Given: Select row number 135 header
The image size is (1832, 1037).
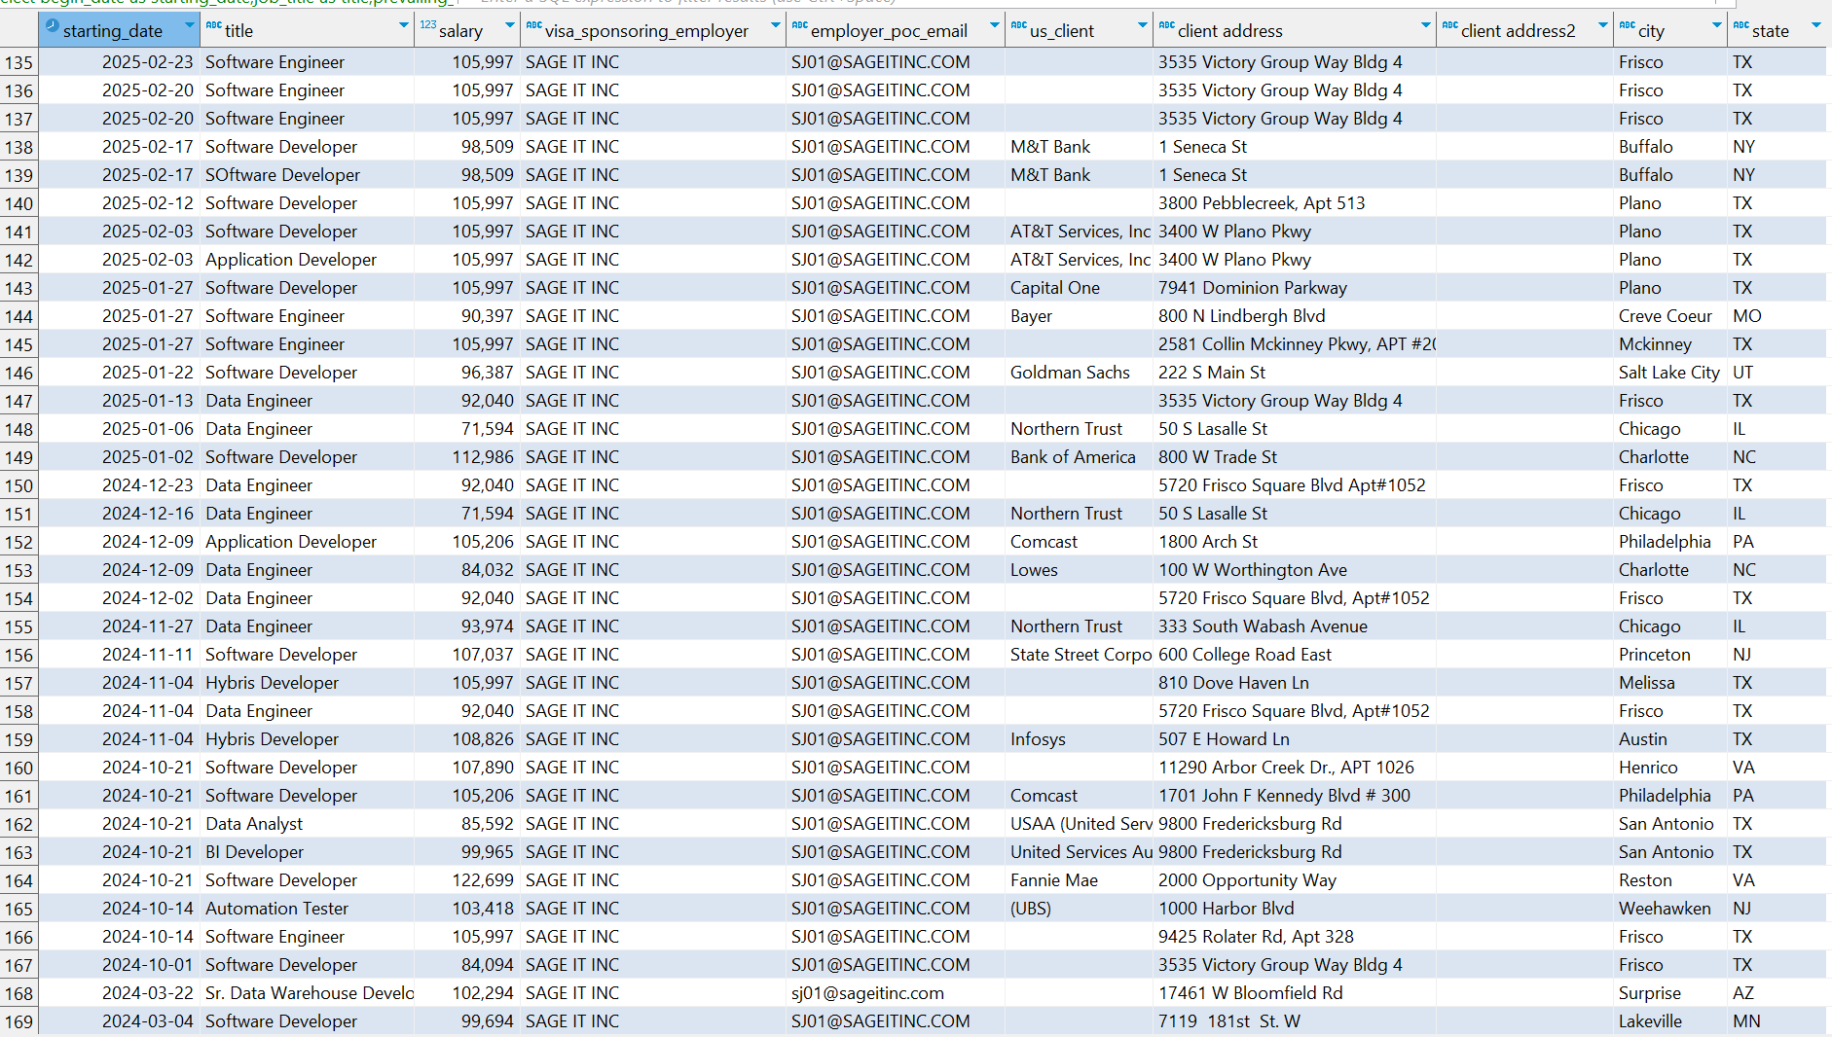Looking at the screenshot, I should click(x=18, y=62).
